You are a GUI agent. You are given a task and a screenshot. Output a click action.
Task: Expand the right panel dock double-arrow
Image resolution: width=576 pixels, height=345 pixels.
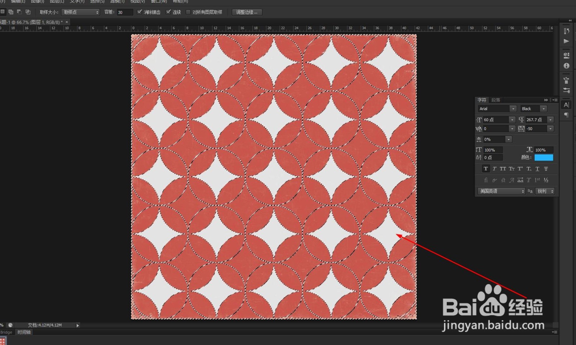pyautogui.click(x=570, y=20)
